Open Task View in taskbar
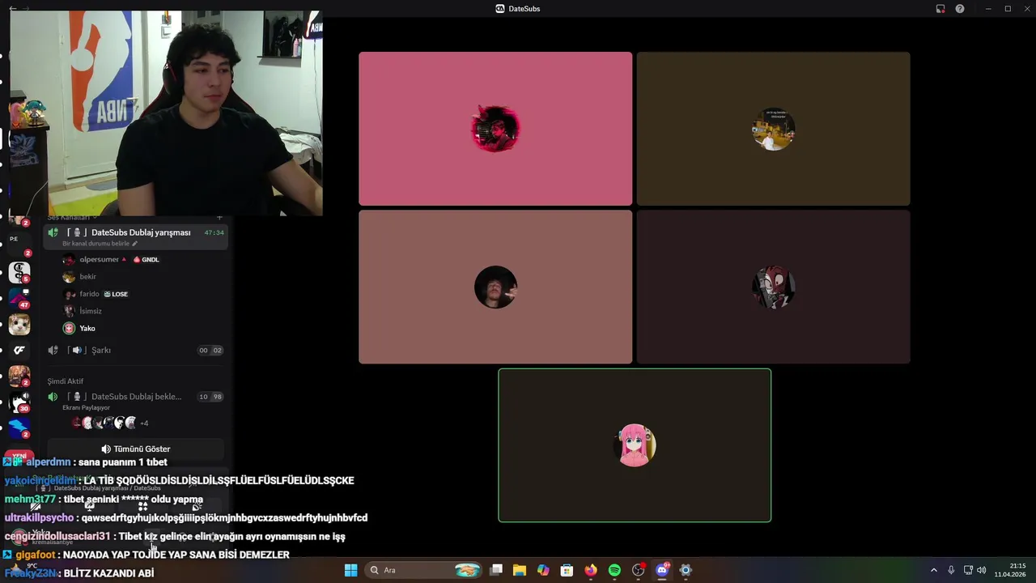 coord(496,570)
